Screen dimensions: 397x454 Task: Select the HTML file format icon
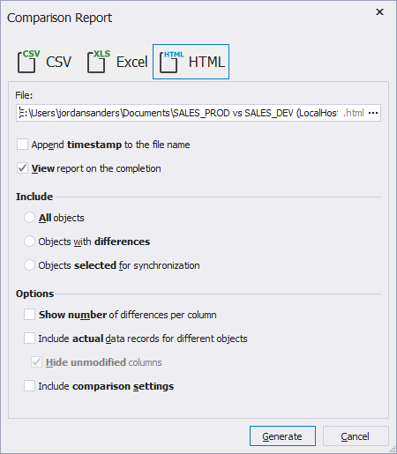171,62
